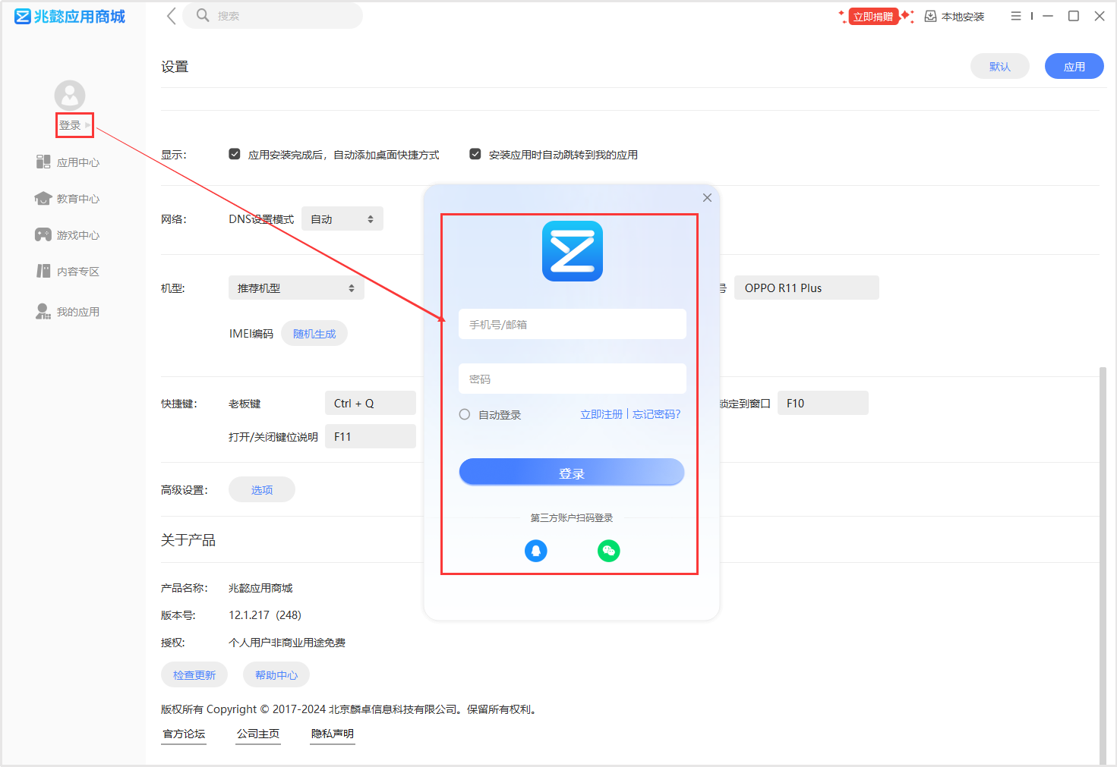Click the QQ login icon
This screenshot has height=767, width=1117.
tap(535, 551)
